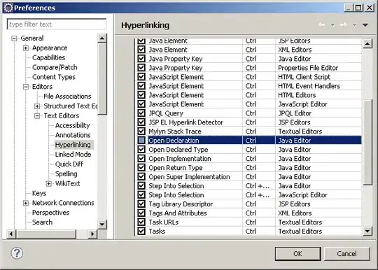The height and width of the screenshot is (270, 378).
Task: Open the Accessibility preferences page
Action: 72,125
